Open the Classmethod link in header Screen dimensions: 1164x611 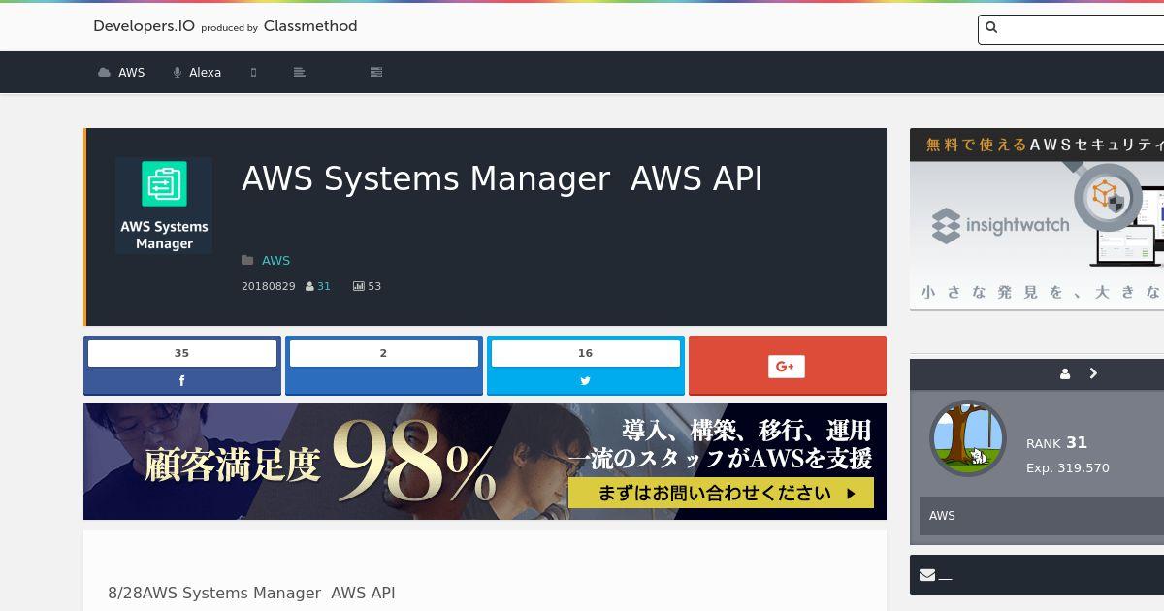(310, 26)
